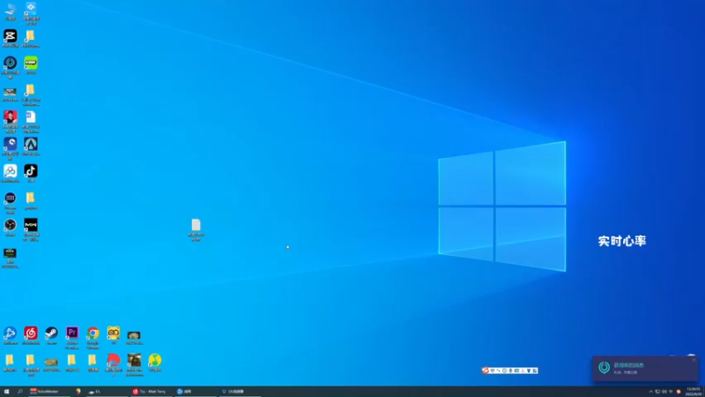
Task: Launch the TikTok/Douyin desktop shortcut
Action: [x=31, y=171]
